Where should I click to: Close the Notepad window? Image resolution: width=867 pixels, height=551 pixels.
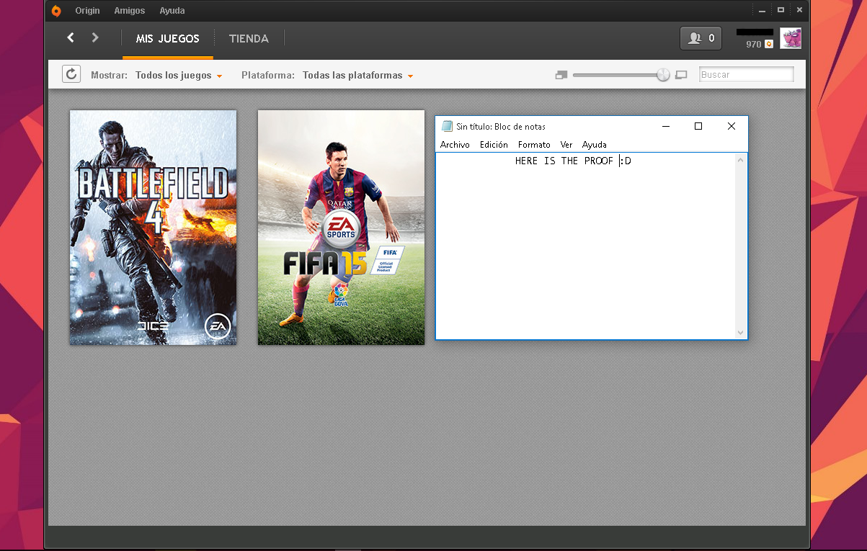pyautogui.click(x=732, y=126)
